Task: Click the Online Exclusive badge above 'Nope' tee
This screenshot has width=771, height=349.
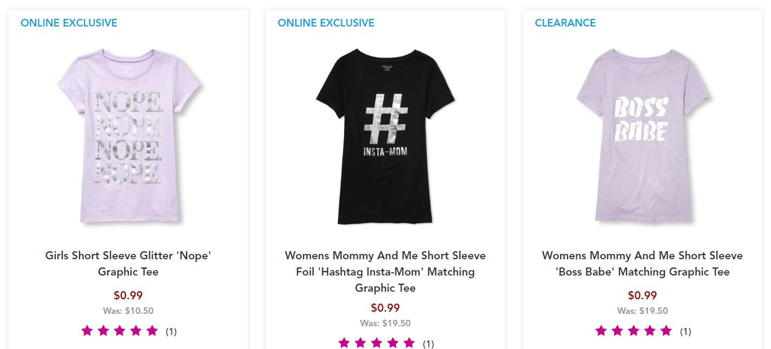Action: [x=69, y=23]
